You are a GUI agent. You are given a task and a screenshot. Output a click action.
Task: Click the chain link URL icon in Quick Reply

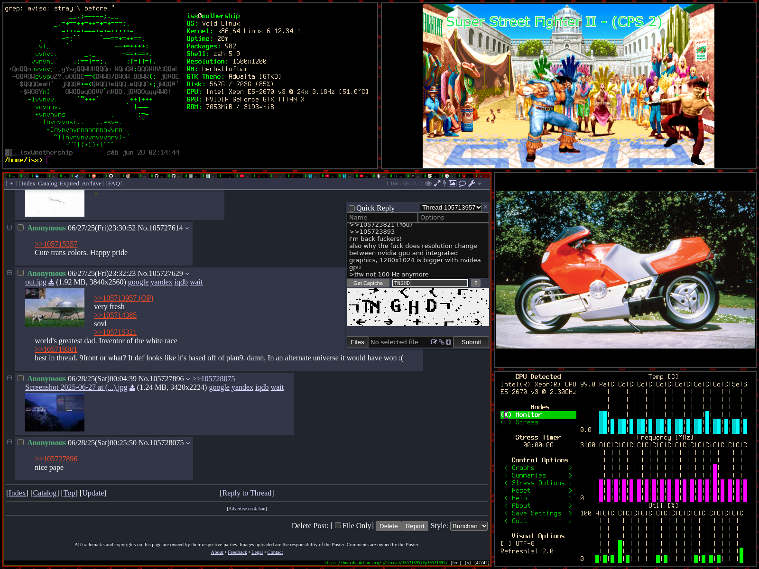click(441, 342)
